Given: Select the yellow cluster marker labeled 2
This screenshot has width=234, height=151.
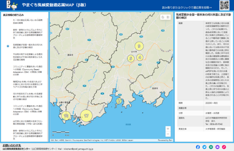Looking at the screenshot, I should pyautogui.click(x=119, y=101).
